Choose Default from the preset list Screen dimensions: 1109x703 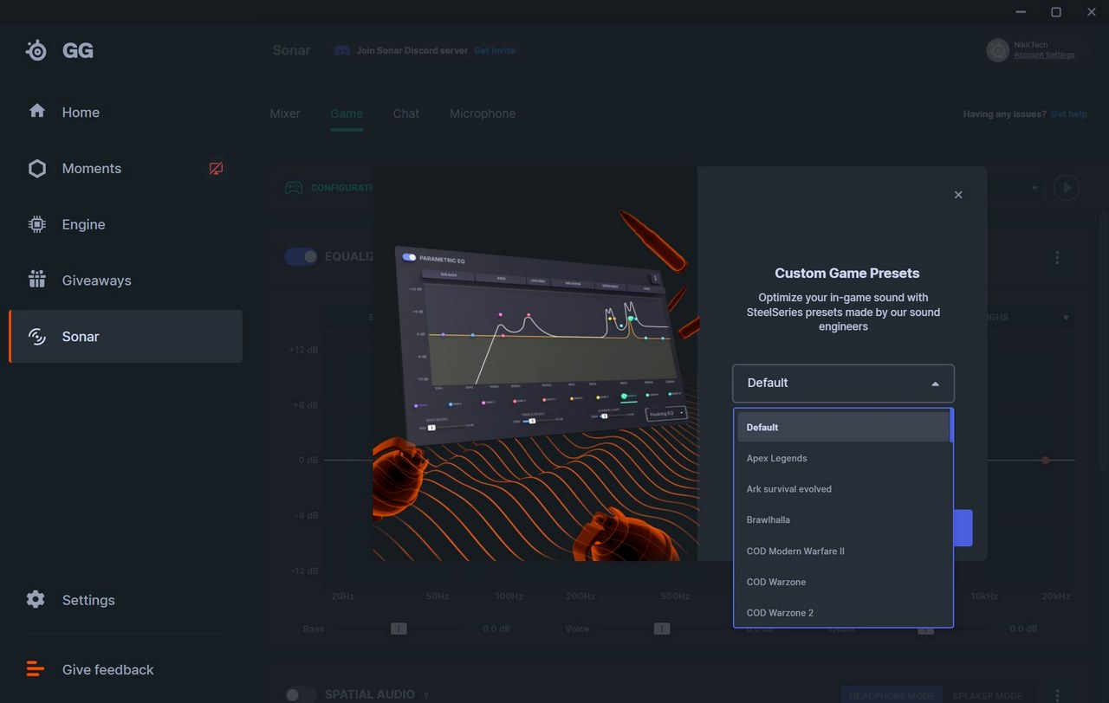pyautogui.click(x=842, y=427)
